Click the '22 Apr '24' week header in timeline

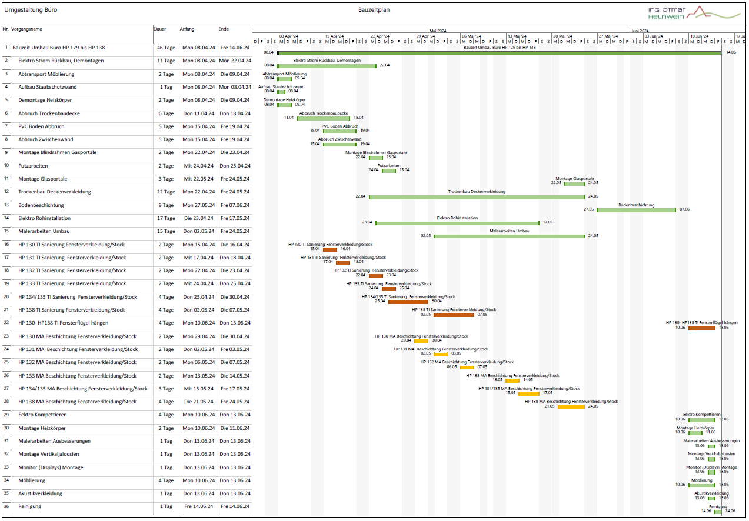point(380,35)
